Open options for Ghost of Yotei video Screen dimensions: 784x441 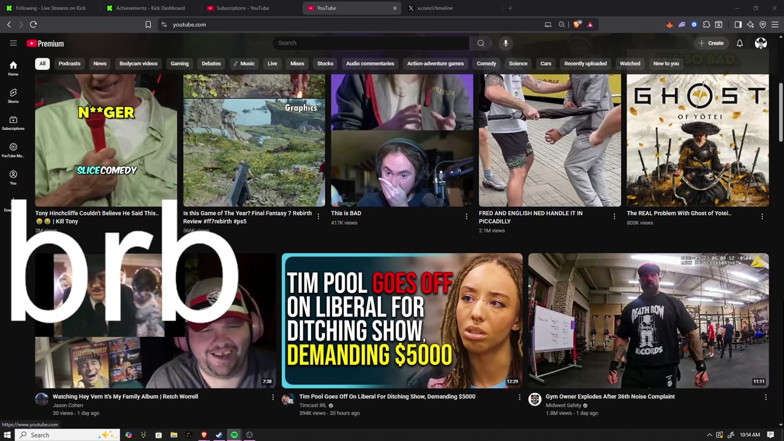[x=762, y=216]
